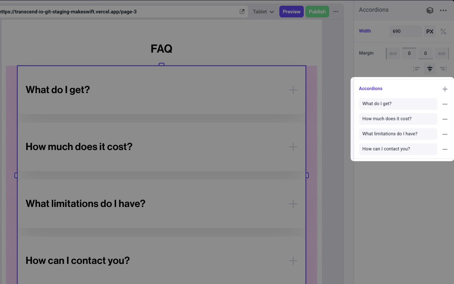
Task: Remove "How can I contact you?" accordion
Action: tap(445, 149)
